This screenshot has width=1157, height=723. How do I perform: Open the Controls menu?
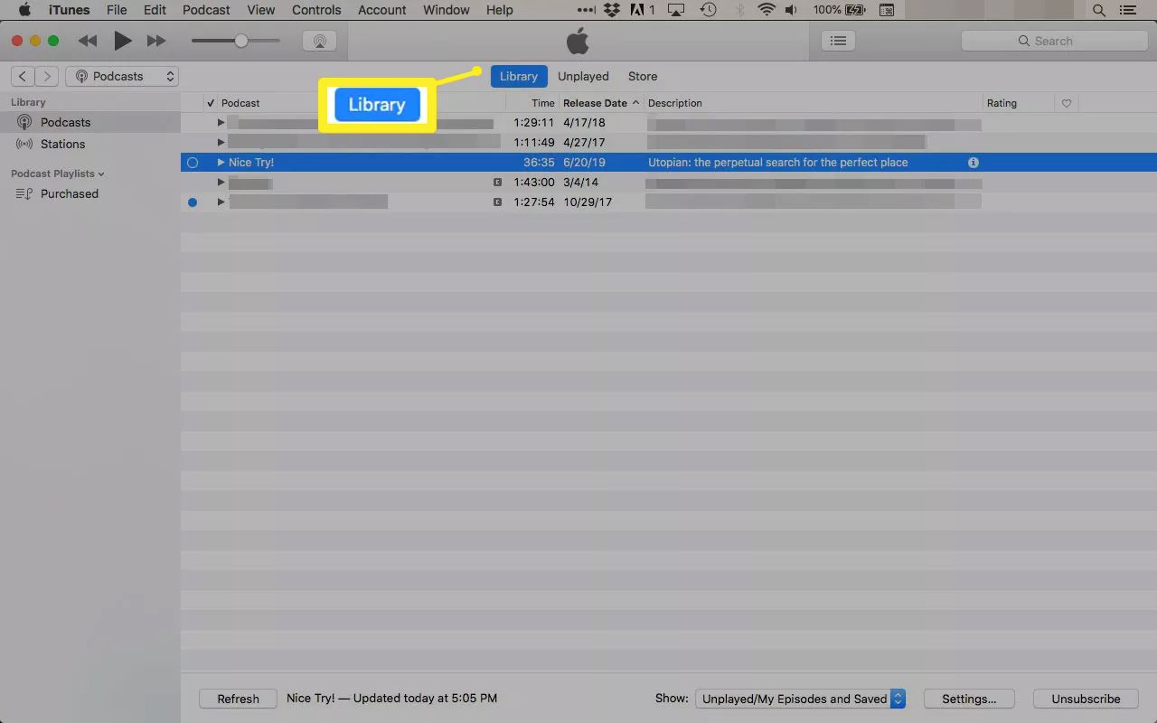click(316, 10)
